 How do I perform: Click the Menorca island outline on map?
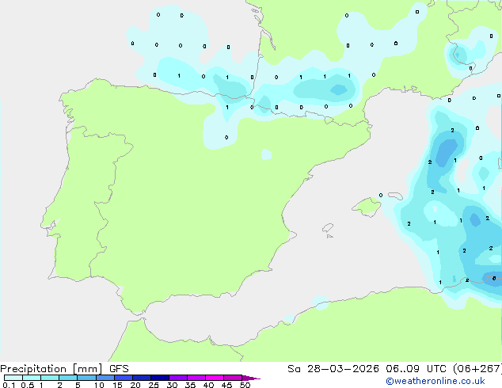396,196
